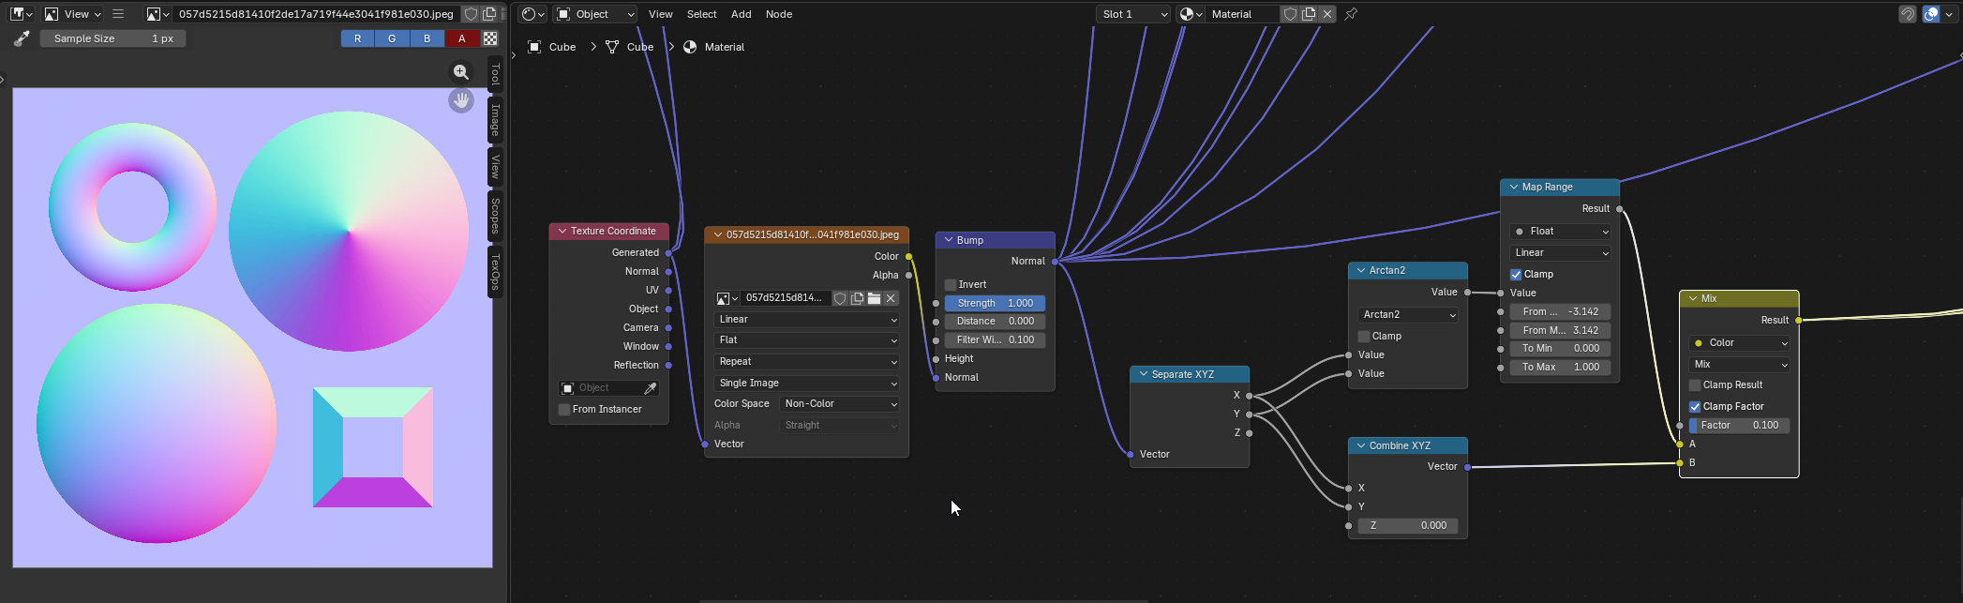Open the image editor type menu
Image resolution: width=1963 pixels, height=603 pixels.
click(x=21, y=14)
